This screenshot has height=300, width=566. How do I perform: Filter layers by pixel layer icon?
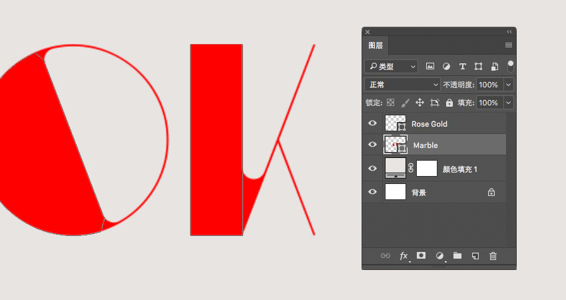pos(430,66)
